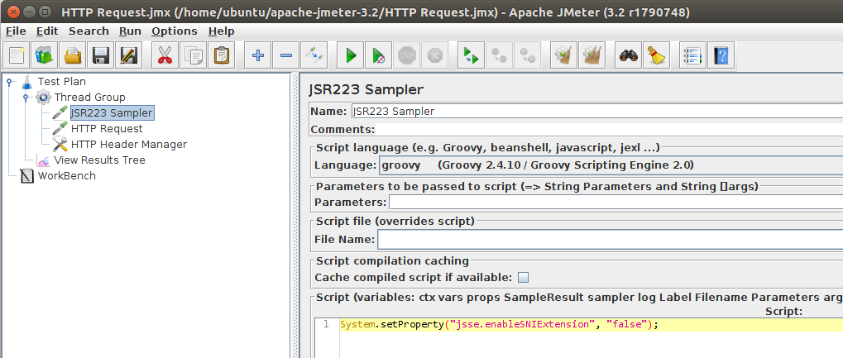
Task: Copy element using toolbar Copy icon
Action: click(x=193, y=55)
